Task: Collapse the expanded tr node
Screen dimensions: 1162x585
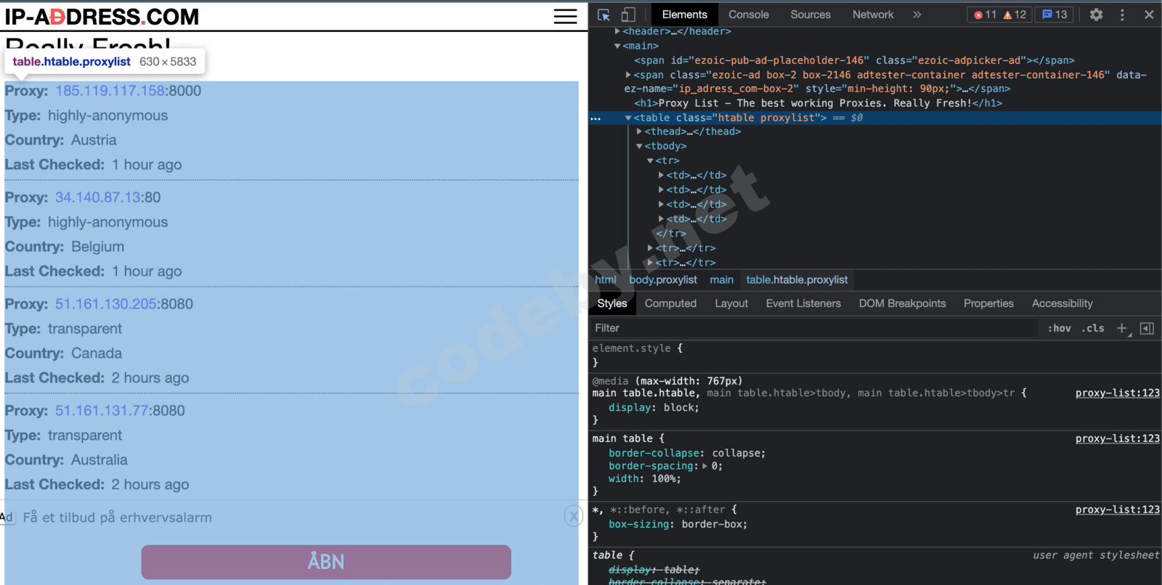Action: coord(650,160)
